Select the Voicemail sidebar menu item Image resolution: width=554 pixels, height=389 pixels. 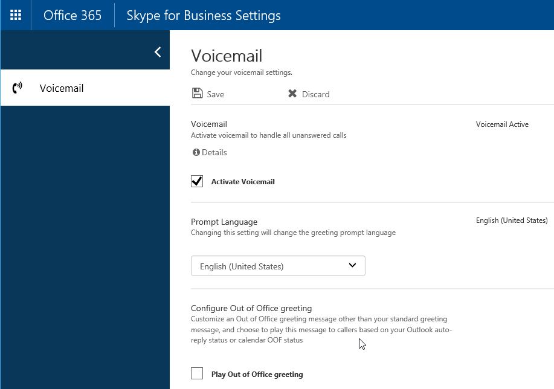(x=62, y=88)
